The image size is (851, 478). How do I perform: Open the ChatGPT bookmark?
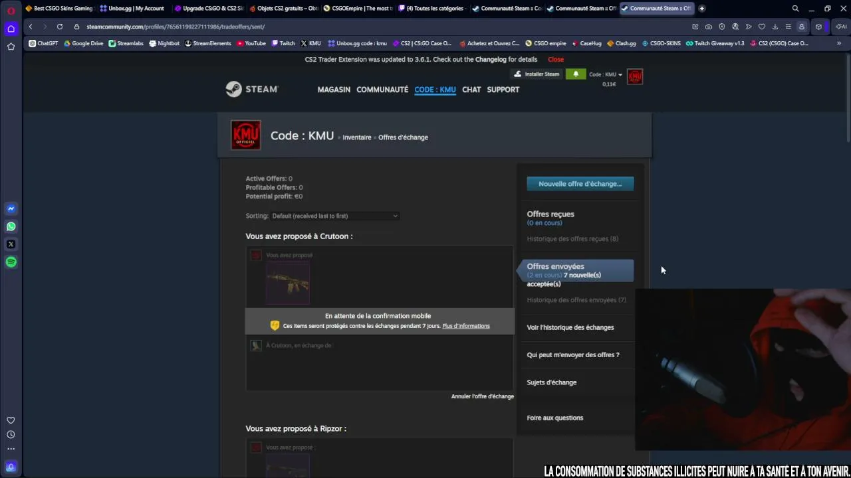[43, 43]
